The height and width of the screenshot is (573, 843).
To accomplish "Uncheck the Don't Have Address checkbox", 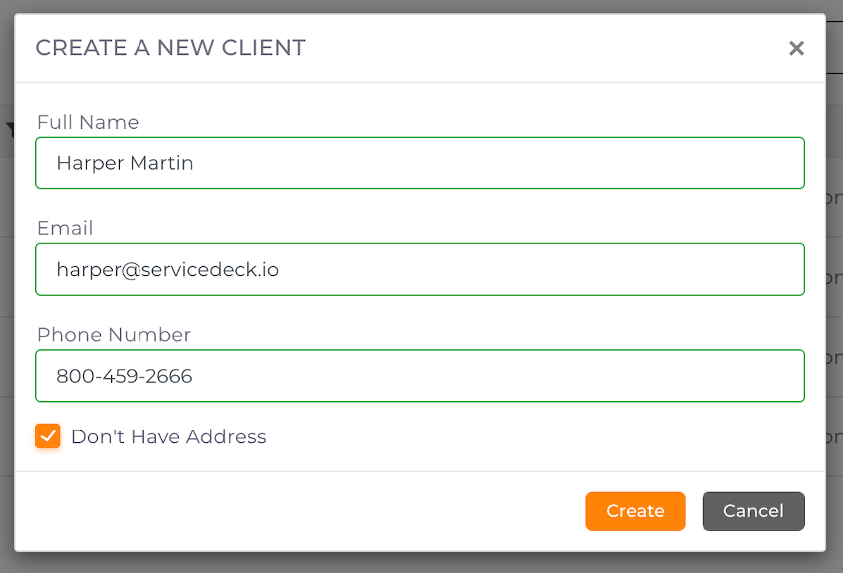I will (x=48, y=436).
